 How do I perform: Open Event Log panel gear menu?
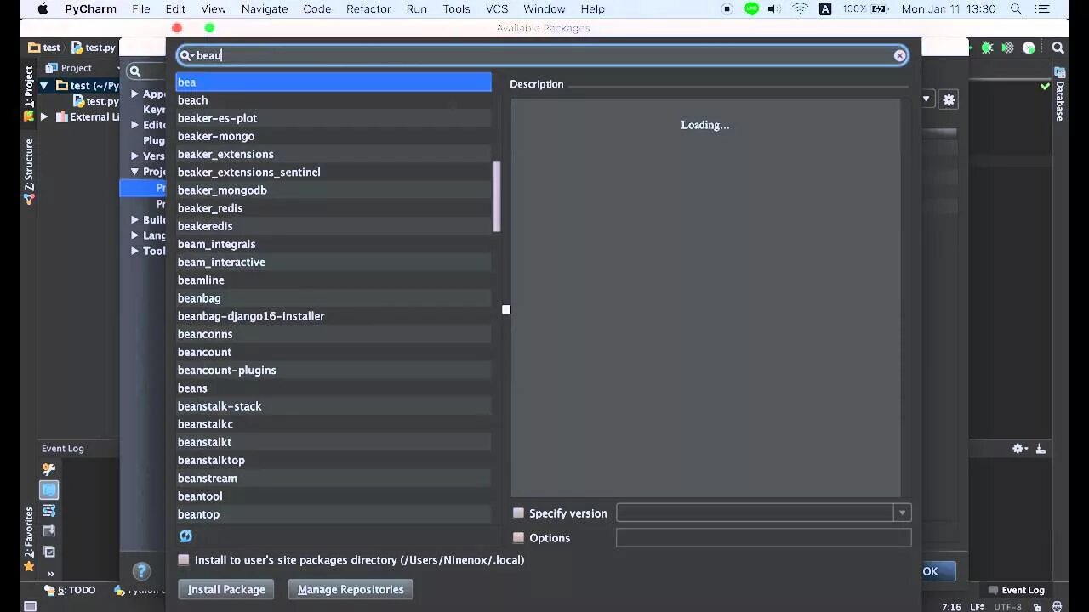pyautogui.click(x=1019, y=448)
